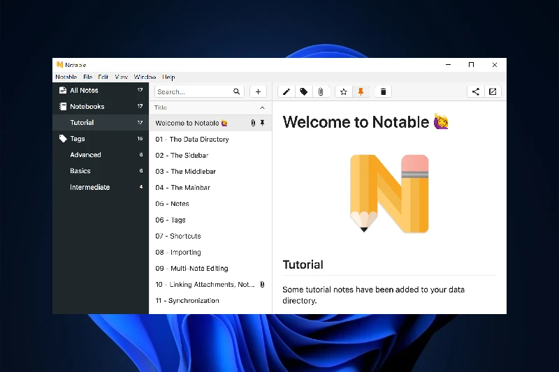Click the 'Tutorial' heading in note

tap(303, 265)
